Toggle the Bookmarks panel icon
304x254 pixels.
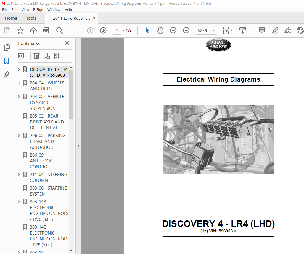[7, 61]
